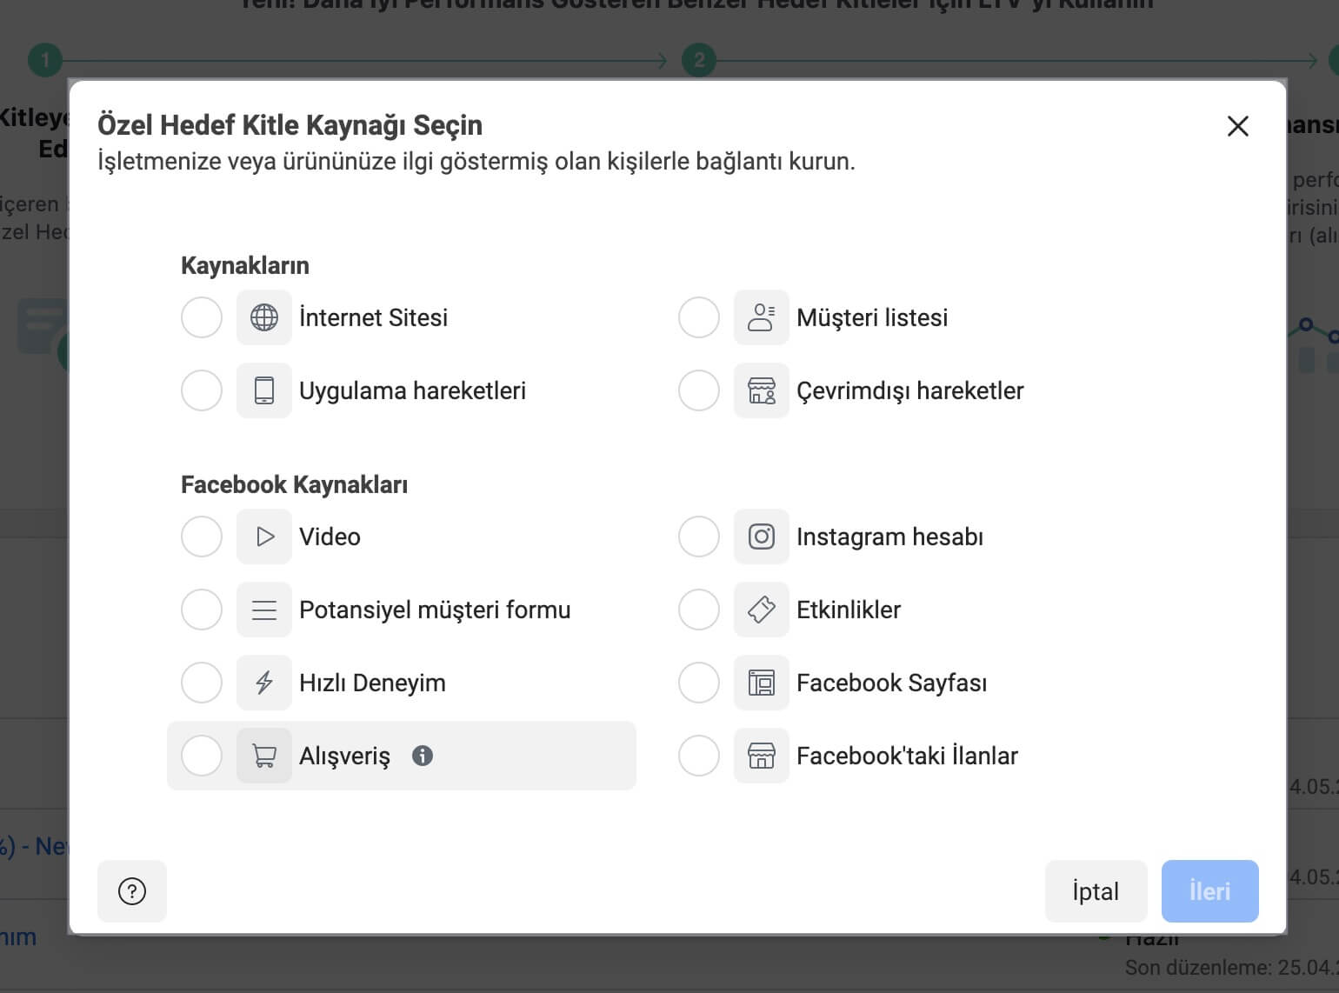
Task: Click the phone icon for Uygulama hareketleri
Action: (x=264, y=390)
